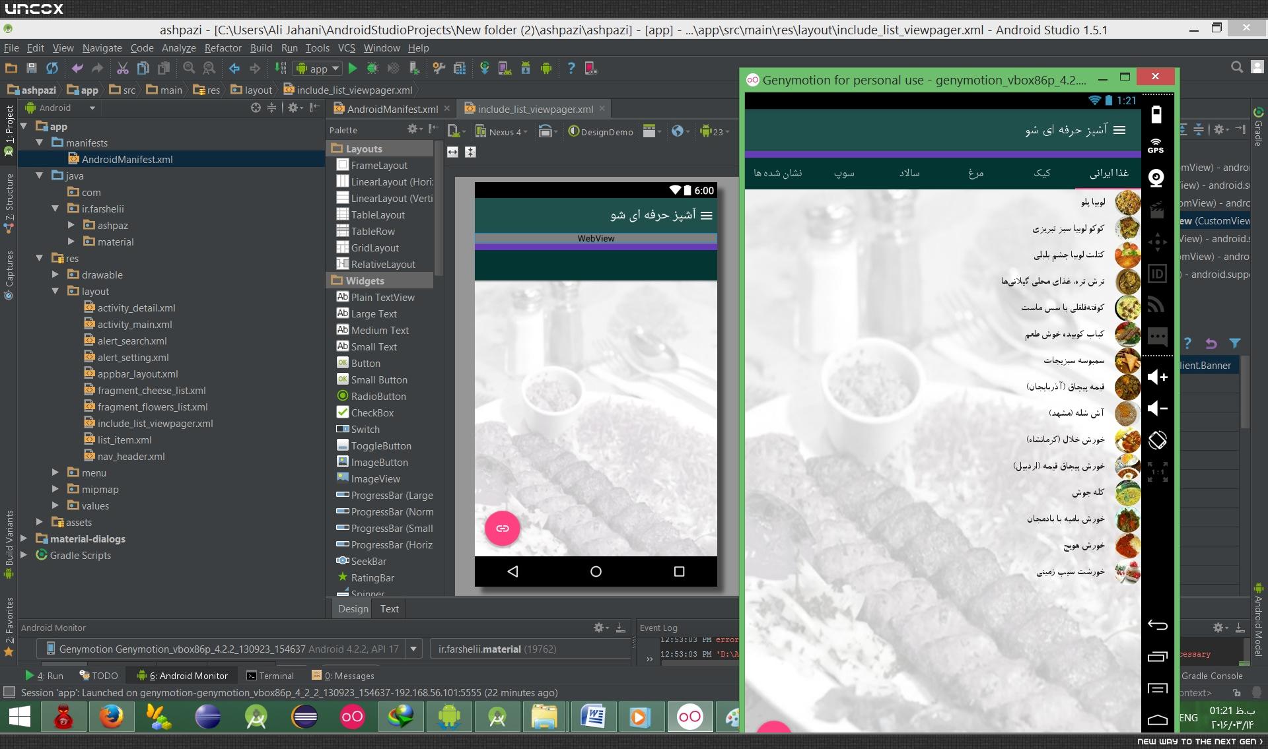Click the Windows Start button

[x=20, y=717]
